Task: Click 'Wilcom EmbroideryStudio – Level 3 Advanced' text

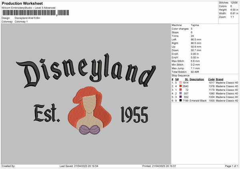Action: (28, 8)
